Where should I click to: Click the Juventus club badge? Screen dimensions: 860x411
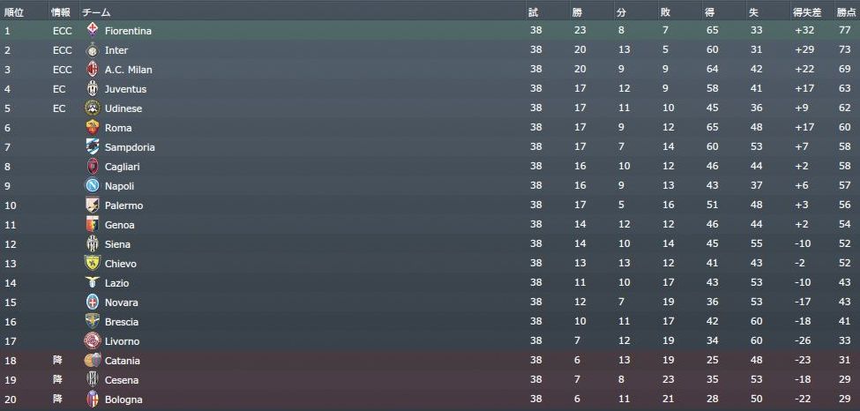92,89
